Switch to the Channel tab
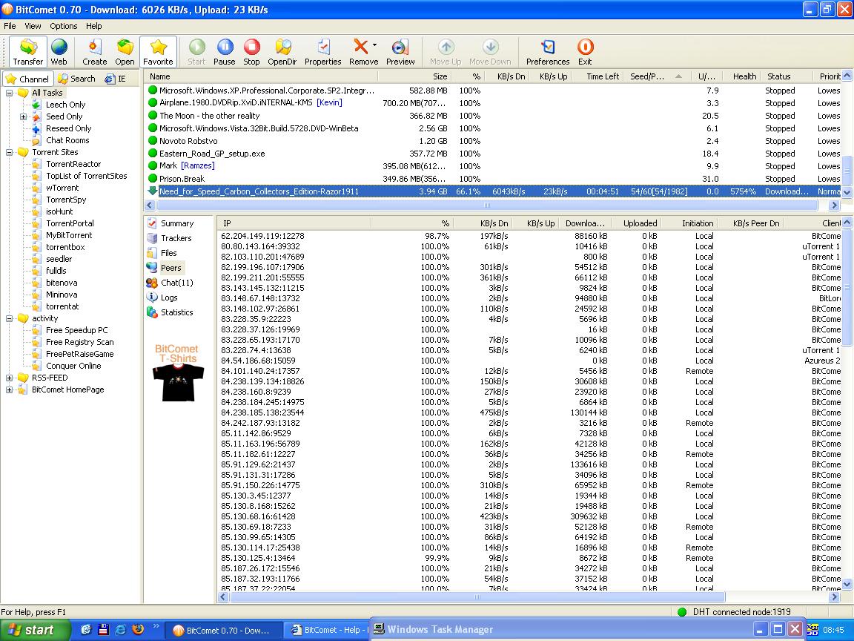 coord(27,79)
